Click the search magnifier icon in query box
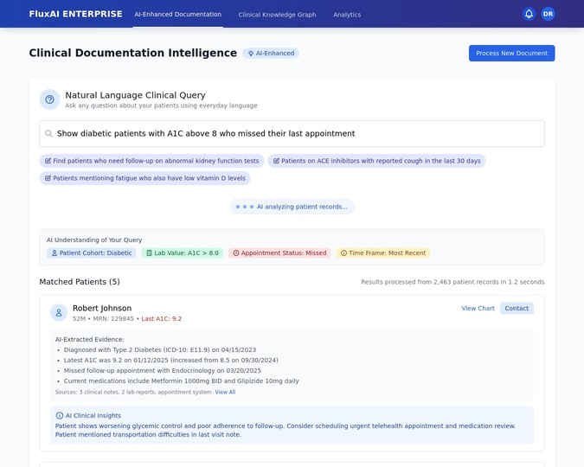Viewport: 584px width, 467px height. (x=48, y=133)
